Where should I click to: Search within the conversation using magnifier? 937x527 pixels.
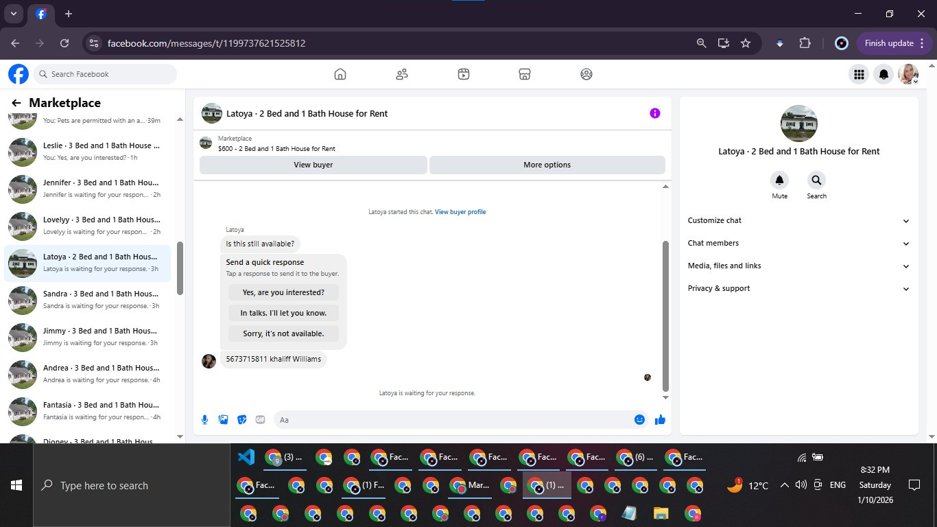click(x=816, y=180)
